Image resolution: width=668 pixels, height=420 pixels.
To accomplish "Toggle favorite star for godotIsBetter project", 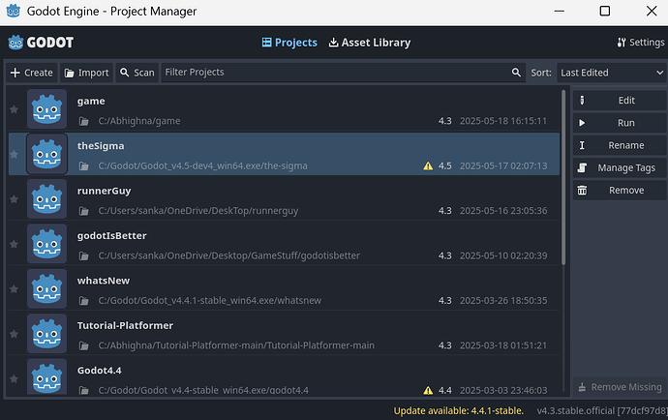I will pos(15,244).
